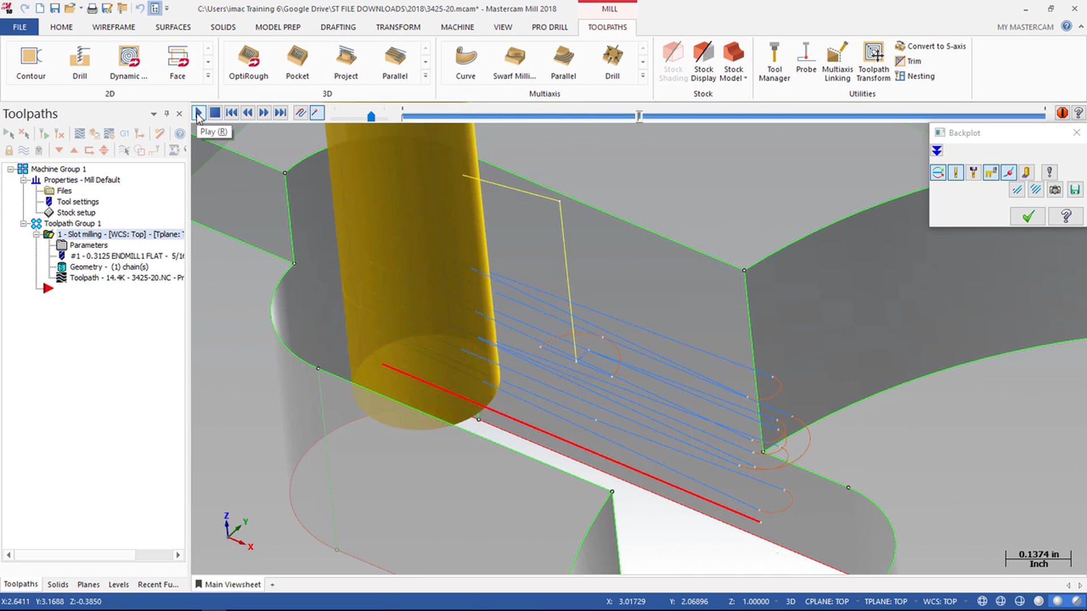Screen dimensions: 1087x611
Task: Step forward one move in backplot
Action: pyautogui.click(x=264, y=113)
